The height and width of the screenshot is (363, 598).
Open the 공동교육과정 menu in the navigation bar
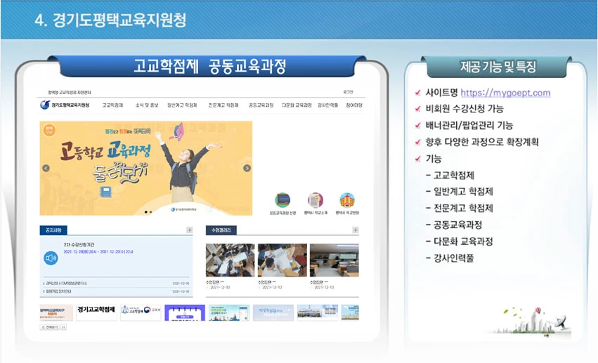[x=261, y=105]
